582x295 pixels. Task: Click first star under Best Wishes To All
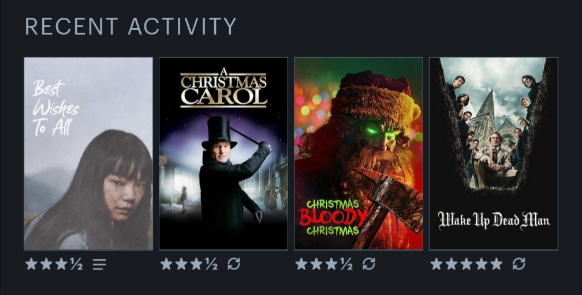(31, 264)
